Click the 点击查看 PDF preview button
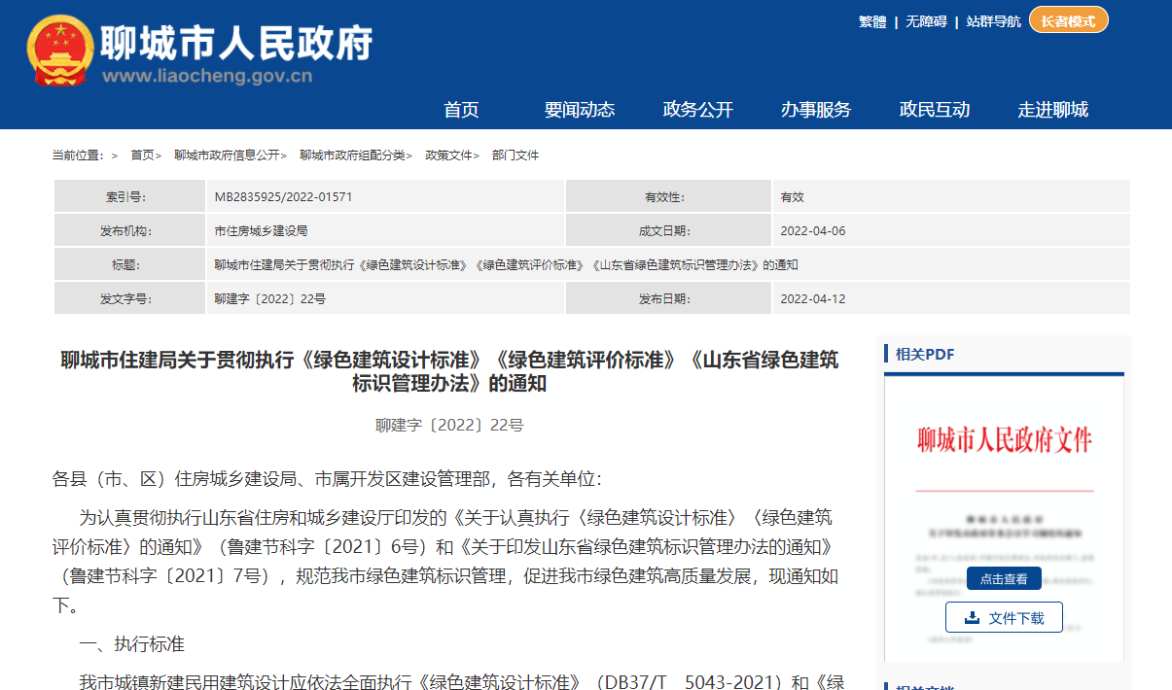The image size is (1172, 690). tap(1004, 578)
